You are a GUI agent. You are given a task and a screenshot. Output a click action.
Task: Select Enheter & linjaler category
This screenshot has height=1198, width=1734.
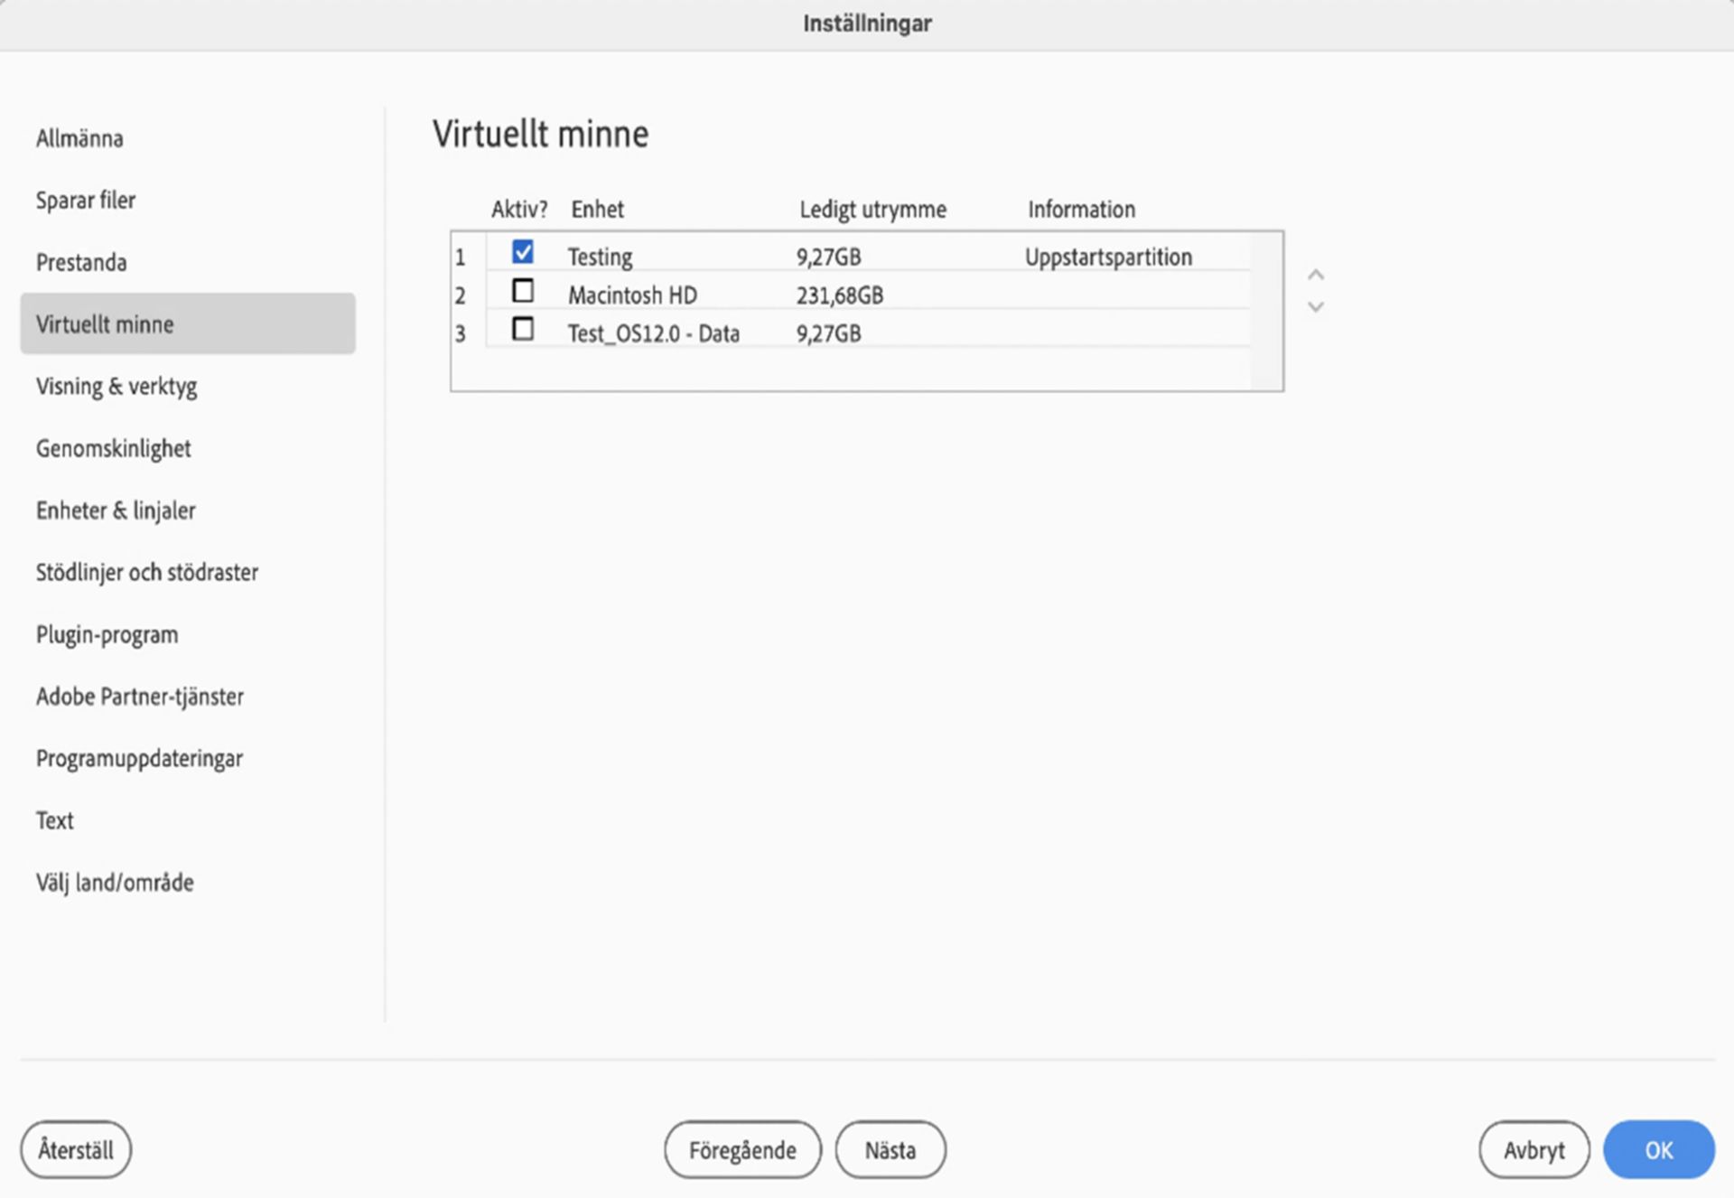tap(116, 510)
